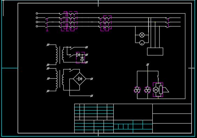Select the horn-shaped symbol beside the resistor
The width and height of the screenshot is (197, 138).
tap(166, 90)
